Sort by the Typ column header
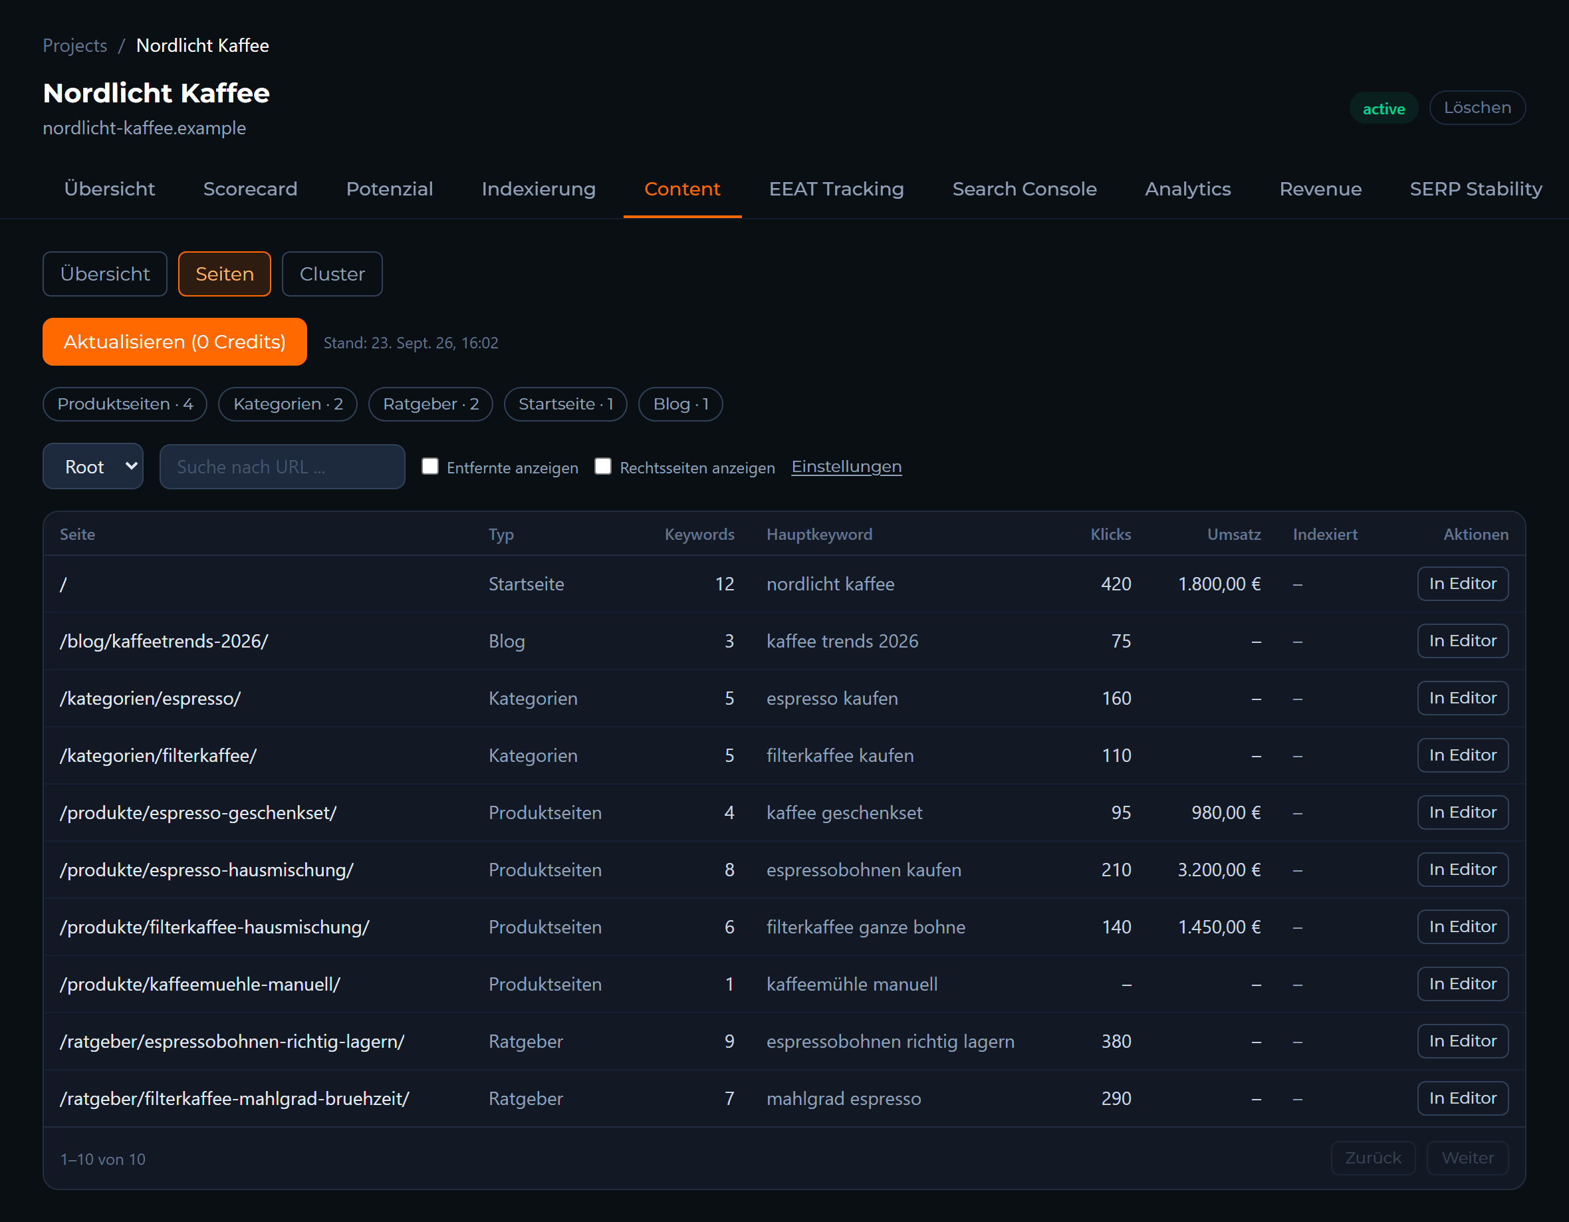 (501, 535)
